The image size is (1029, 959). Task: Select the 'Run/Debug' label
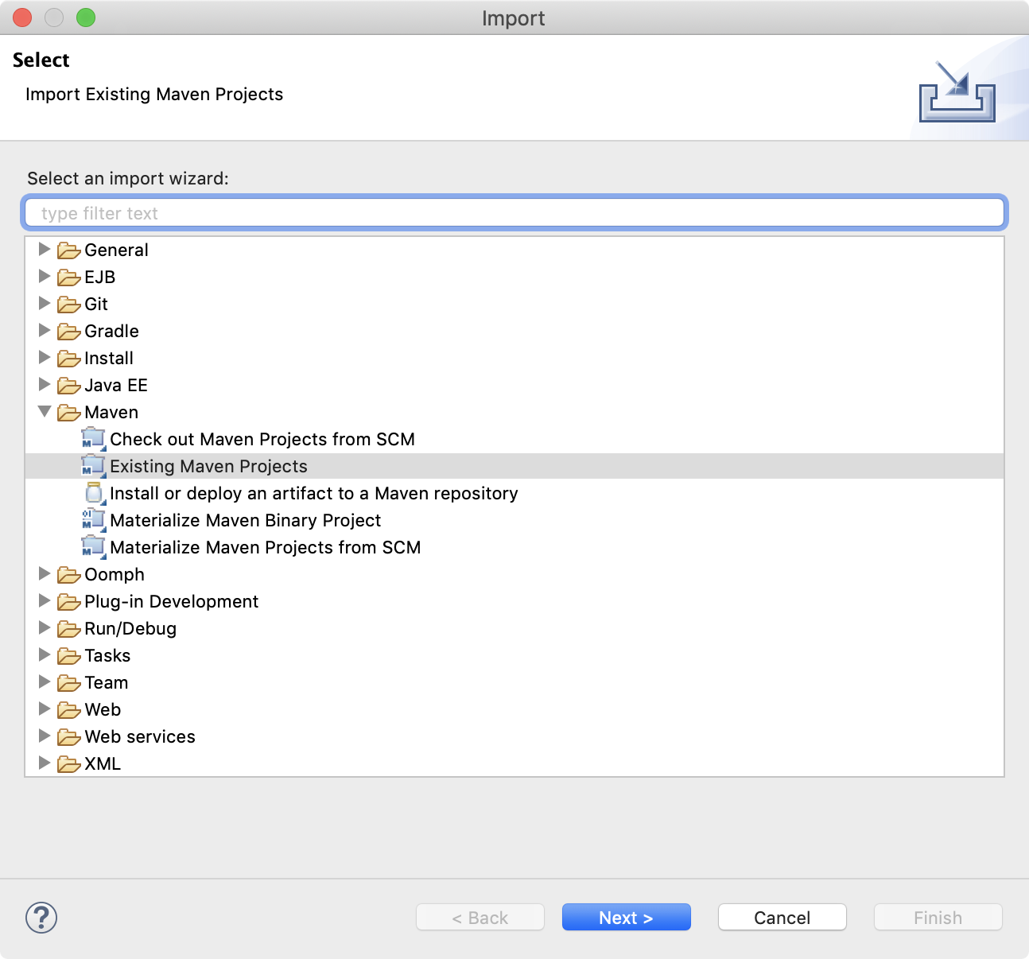coord(130,628)
